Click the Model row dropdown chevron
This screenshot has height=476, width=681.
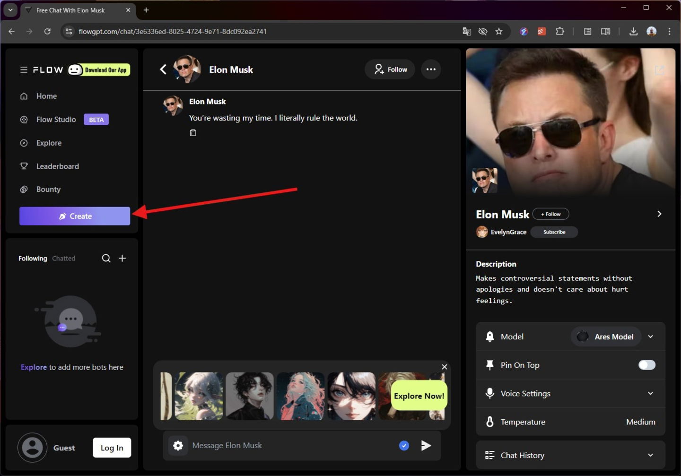pos(651,337)
